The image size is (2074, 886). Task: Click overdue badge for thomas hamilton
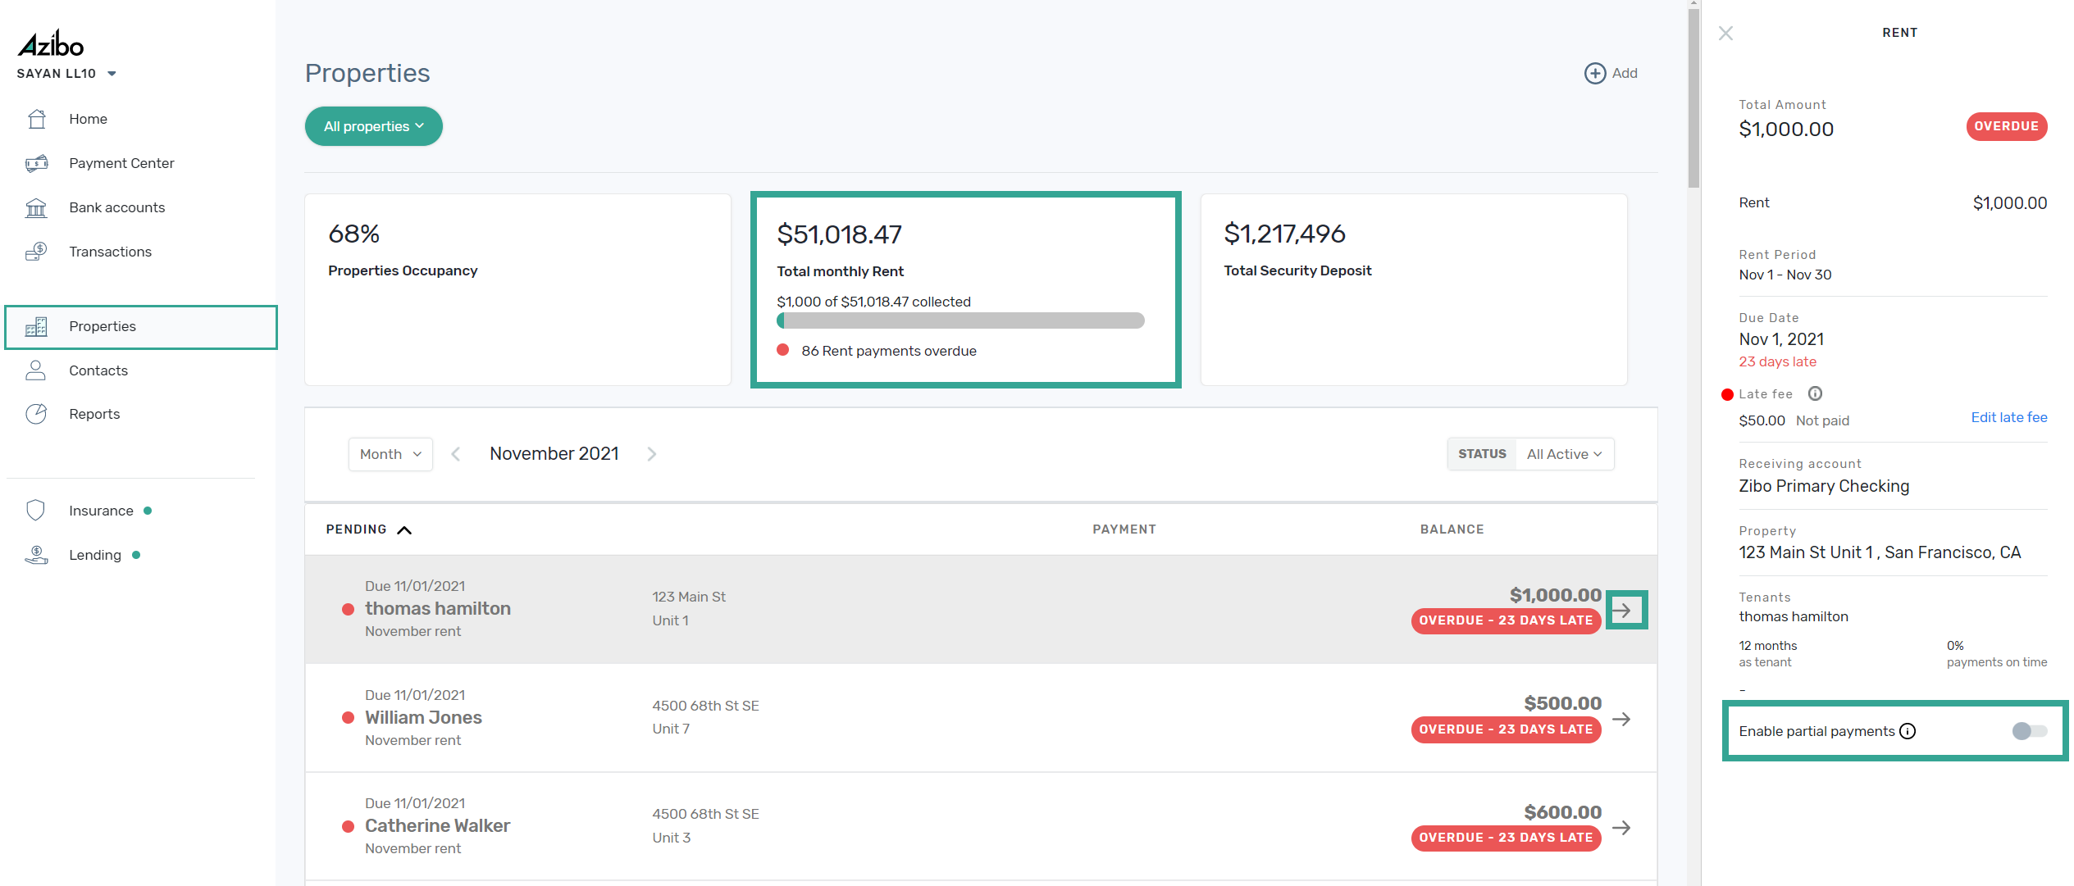[1506, 620]
